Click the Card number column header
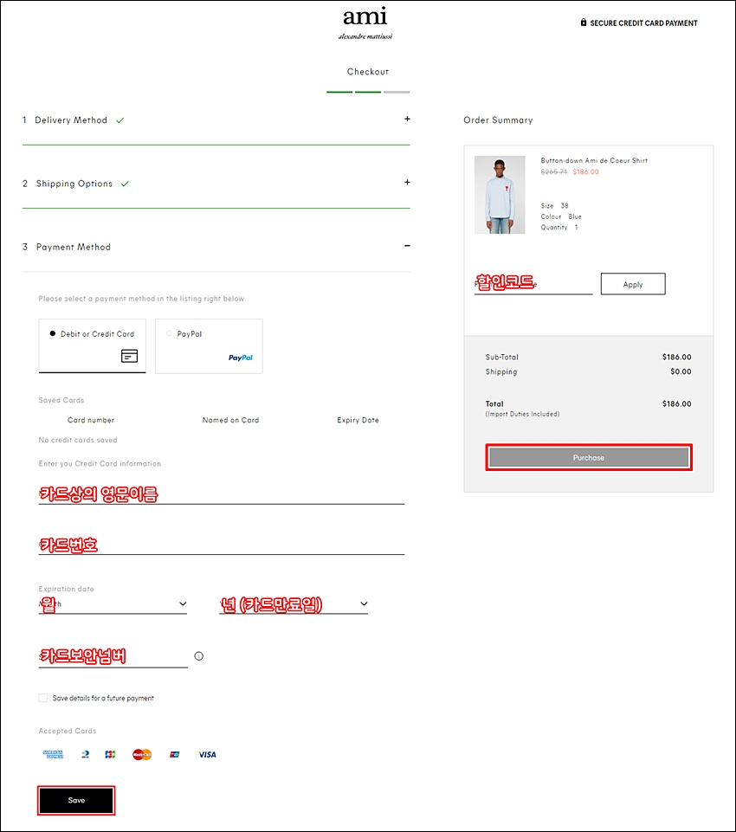This screenshot has height=832, width=736. pyautogui.click(x=91, y=420)
